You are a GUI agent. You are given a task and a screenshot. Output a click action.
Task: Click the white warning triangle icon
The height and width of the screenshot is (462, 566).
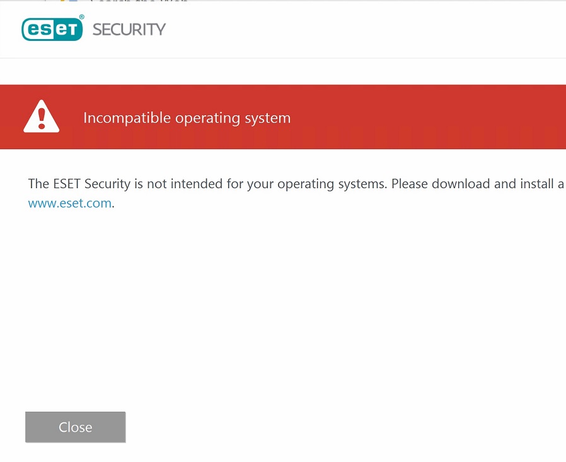pos(42,117)
